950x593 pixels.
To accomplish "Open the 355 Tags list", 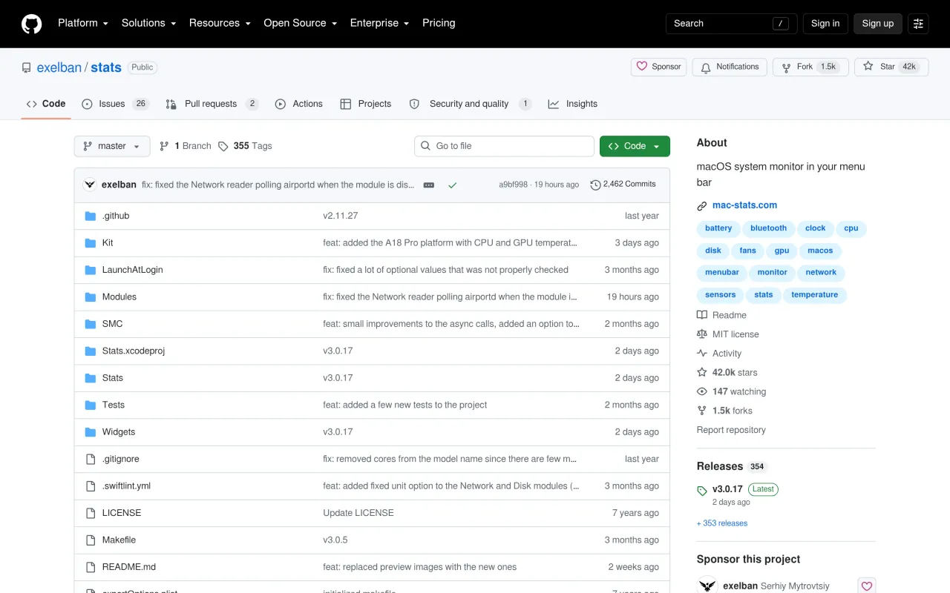I will pyautogui.click(x=245, y=146).
